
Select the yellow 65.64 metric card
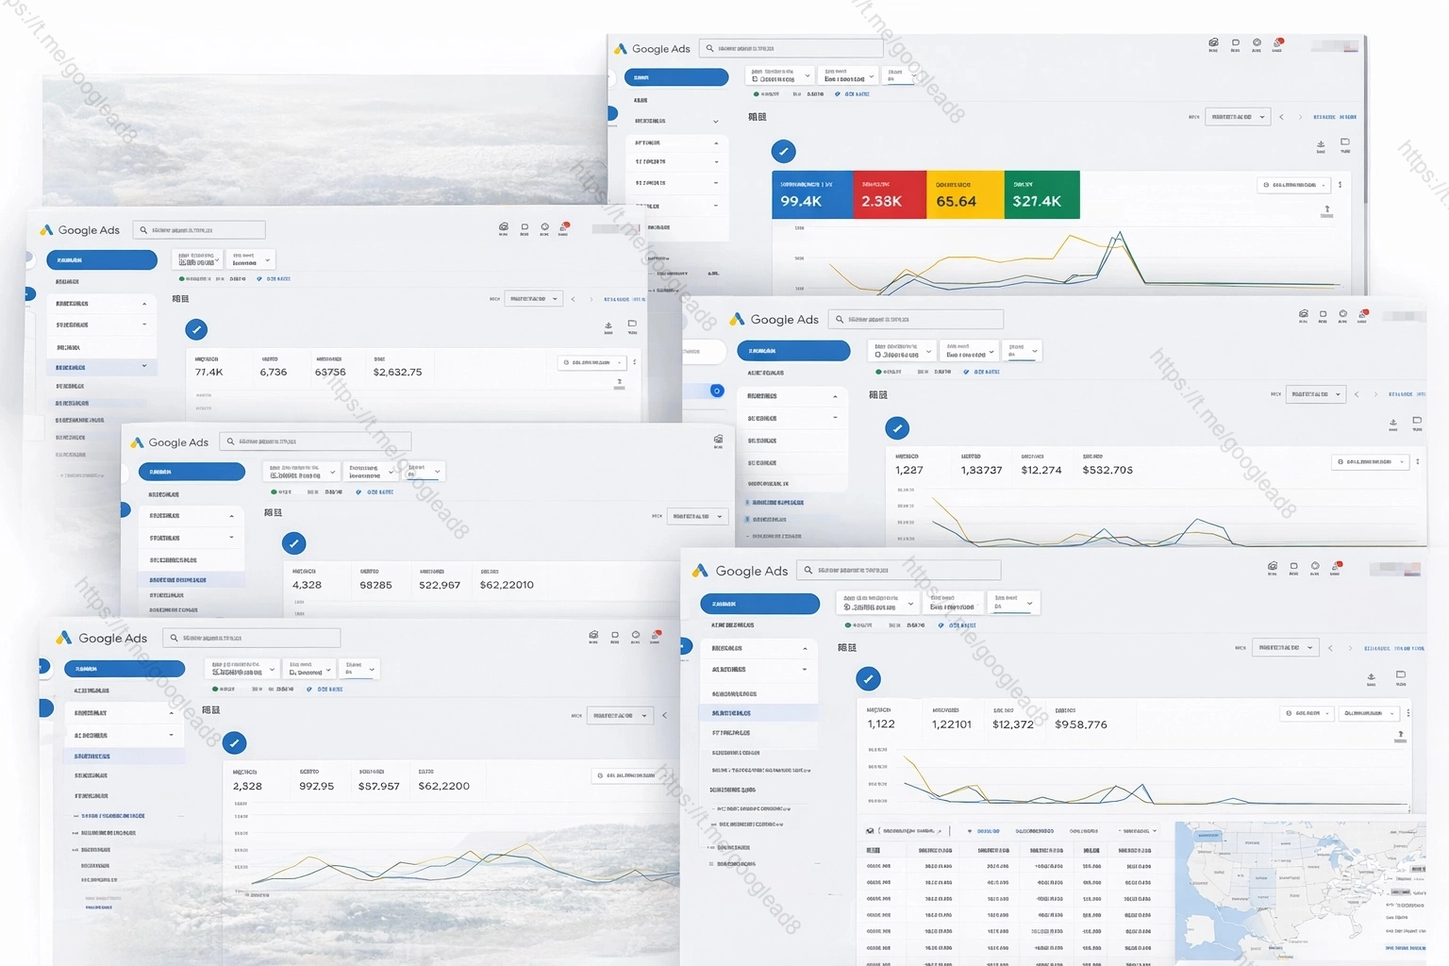[x=965, y=194]
